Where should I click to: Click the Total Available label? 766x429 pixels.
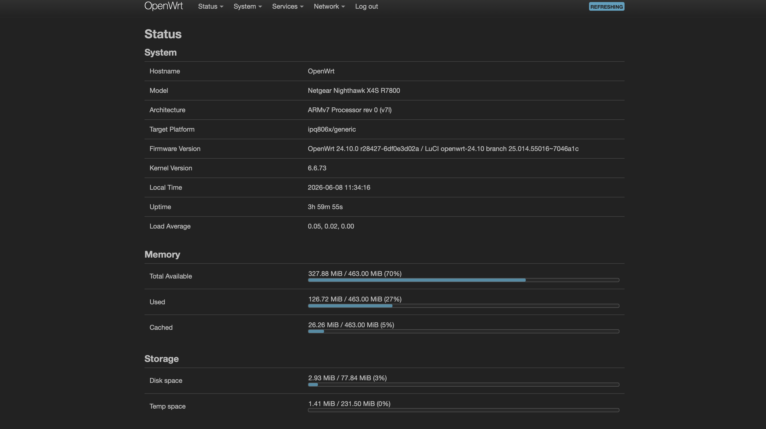click(171, 276)
